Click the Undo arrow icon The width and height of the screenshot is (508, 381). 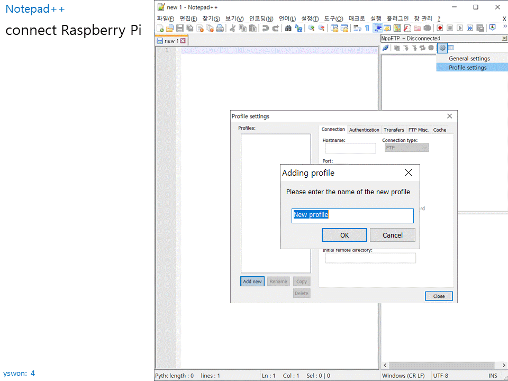[266, 28]
